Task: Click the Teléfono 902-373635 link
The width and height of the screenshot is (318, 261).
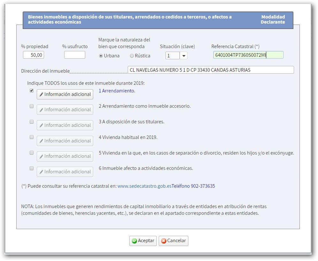Action: (193, 186)
